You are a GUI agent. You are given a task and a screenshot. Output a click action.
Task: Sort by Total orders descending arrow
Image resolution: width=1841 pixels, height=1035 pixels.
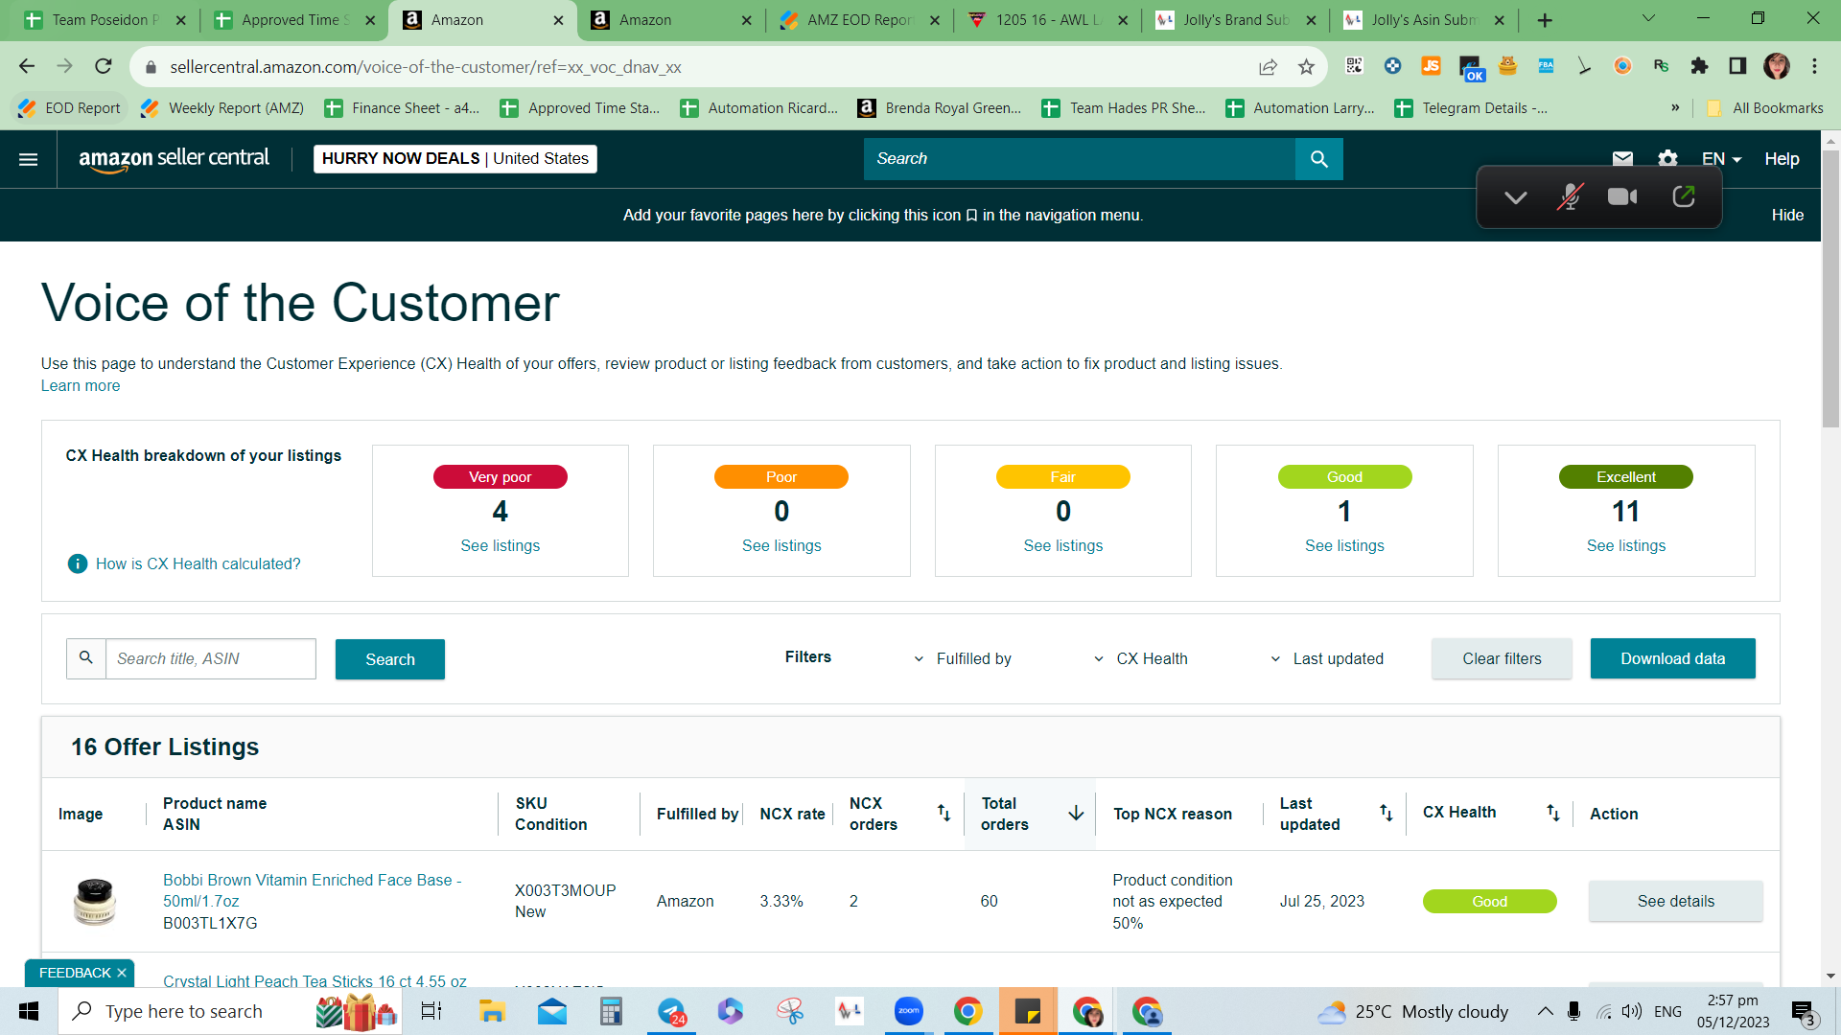pyautogui.click(x=1076, y=813)
